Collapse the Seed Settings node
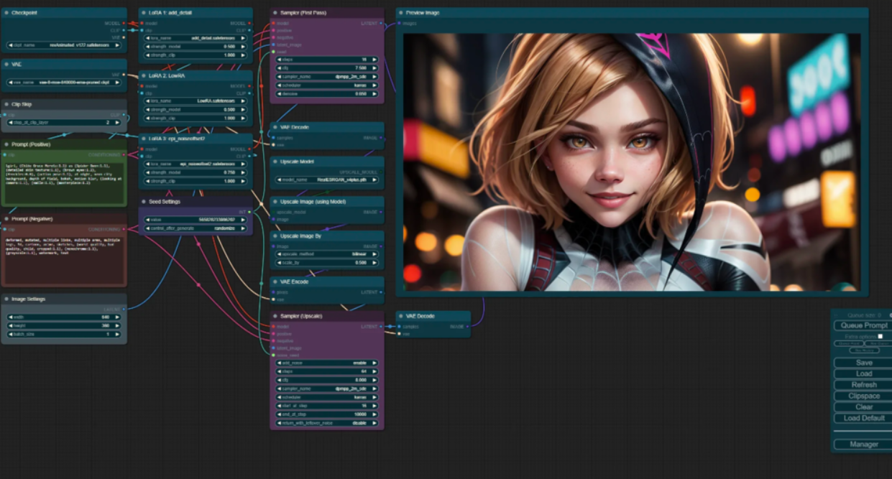Screen dimensions: 892x479 143,202
